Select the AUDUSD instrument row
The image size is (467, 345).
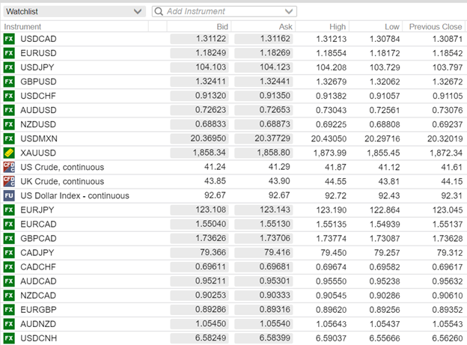pyautogui.click(x=38, y=110)
